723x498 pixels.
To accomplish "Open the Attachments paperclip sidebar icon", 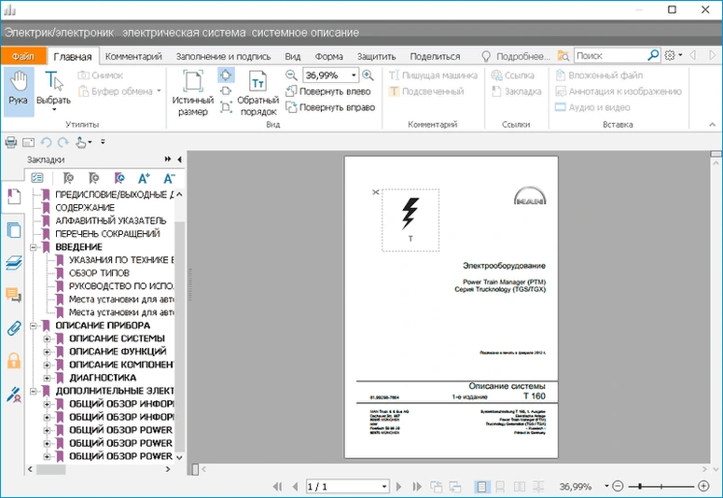I will point(14,328).
